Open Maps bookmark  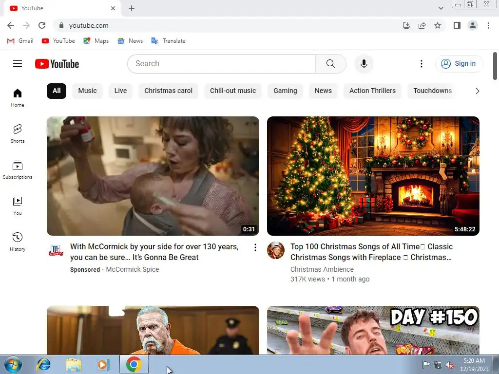pos(96,41)
